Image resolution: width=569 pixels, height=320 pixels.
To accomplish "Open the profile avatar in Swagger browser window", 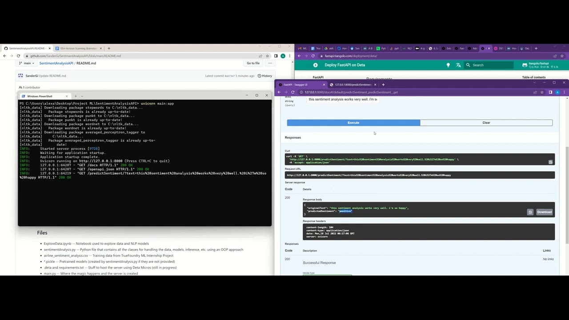I will [557, 92].
